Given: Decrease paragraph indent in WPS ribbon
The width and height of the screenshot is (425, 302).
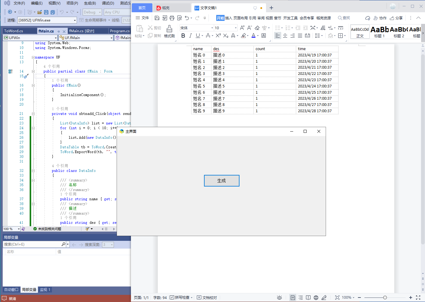Looking at the screenshot, I should click(298, 28).
